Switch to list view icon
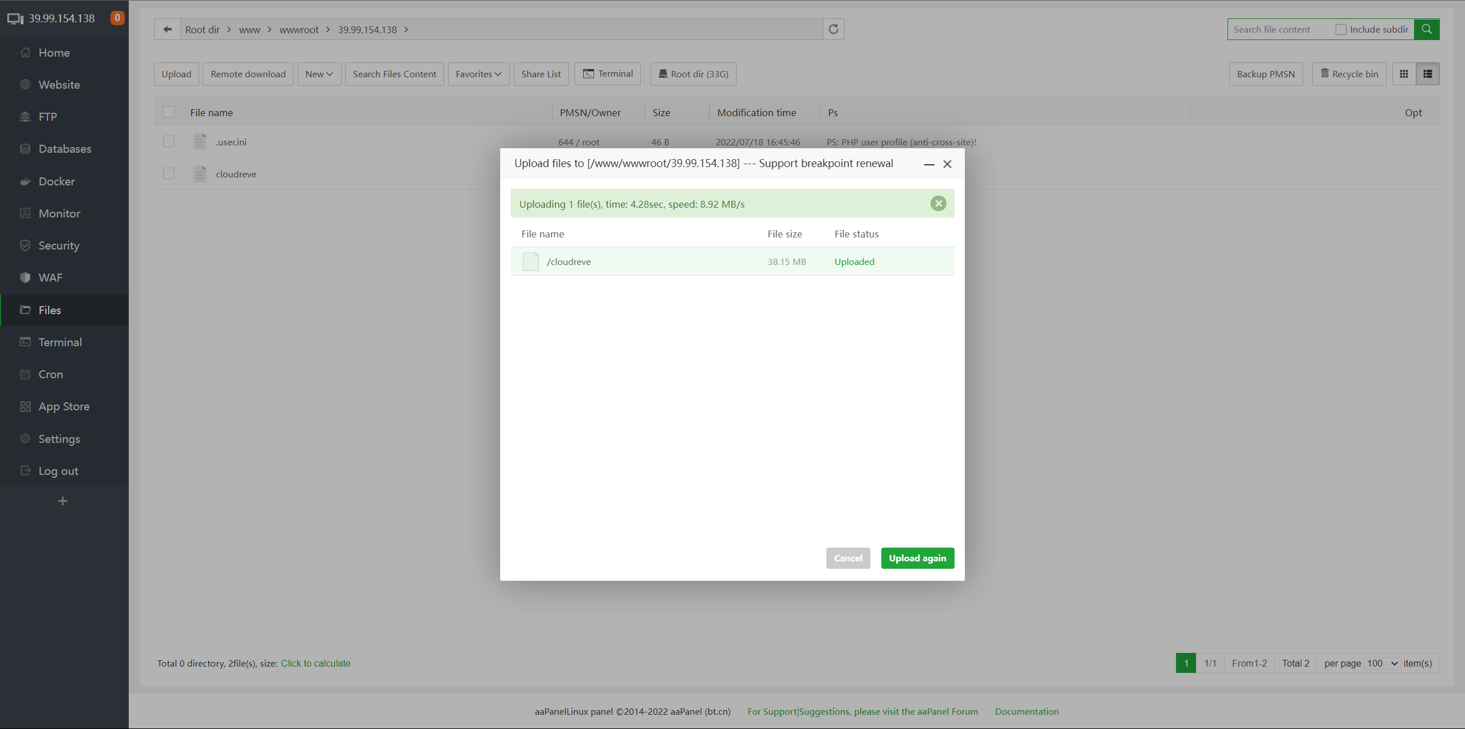Screen dimensions: 1465x729 pos(1428,74)
